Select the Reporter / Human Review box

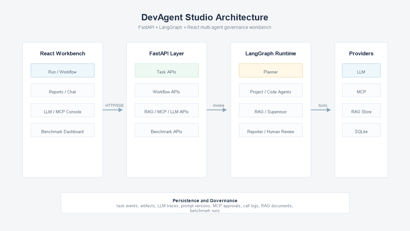[271, 130]
